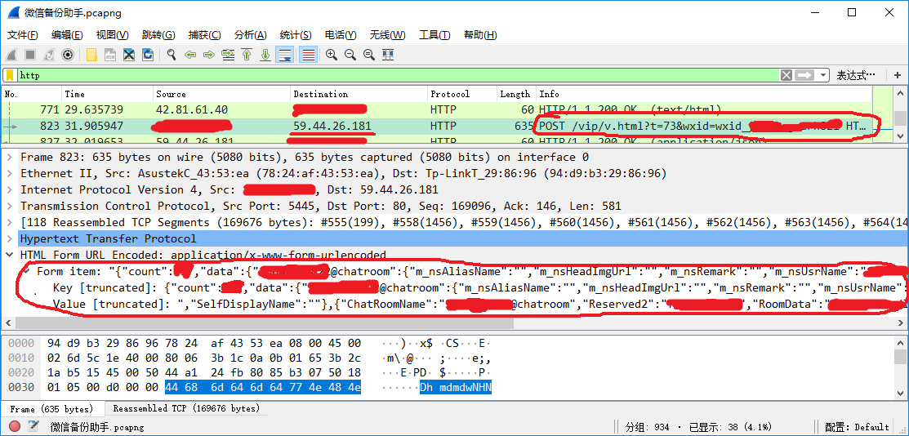Clear the display filter with X
This screenshot has width=909, height=436.
786,75
